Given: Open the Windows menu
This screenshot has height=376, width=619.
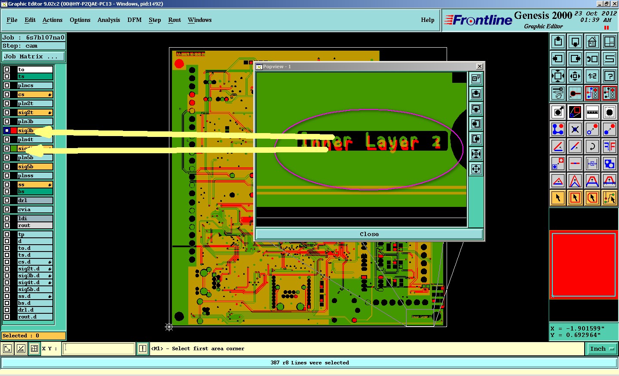Looking at the screenshot, I should (200, 20).
